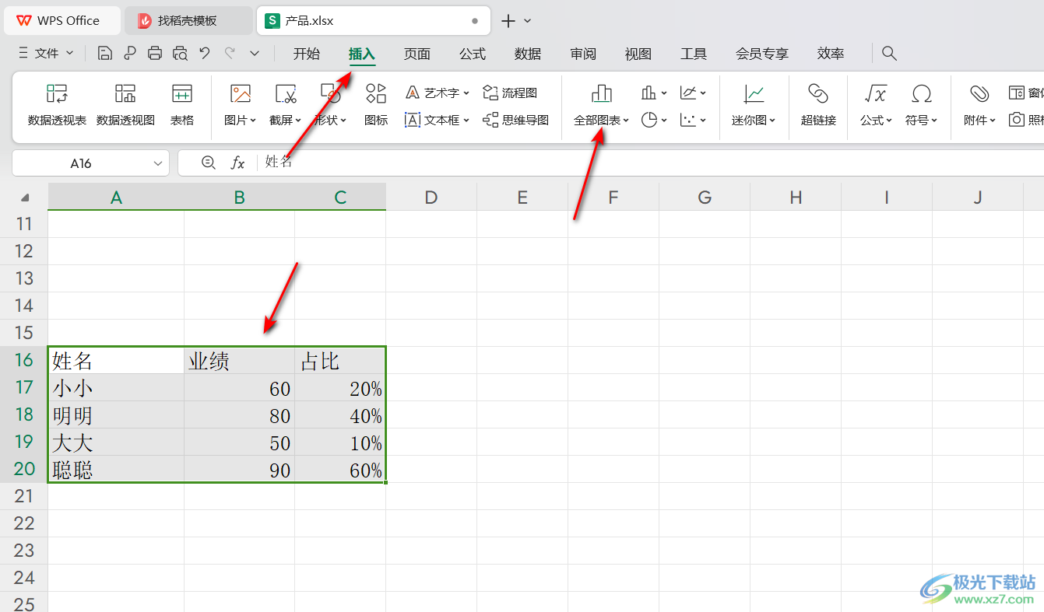Open the search magnifier in ribbon tabs
The width and height of the screenshot is (1044, 612).
[890, 53]
